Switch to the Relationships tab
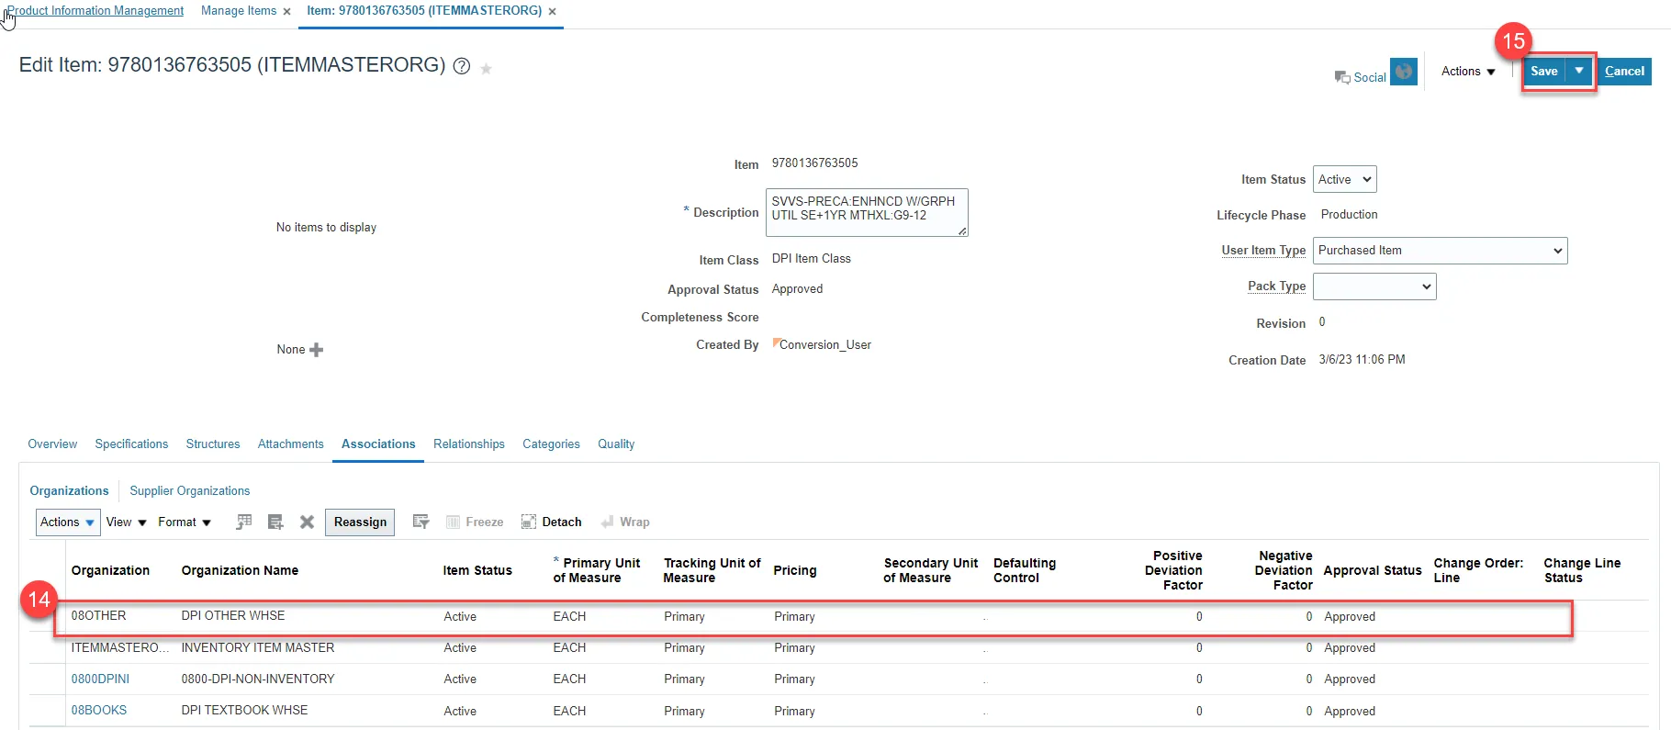The width and height of the screenshot is (1671, 730). point(469,444)
